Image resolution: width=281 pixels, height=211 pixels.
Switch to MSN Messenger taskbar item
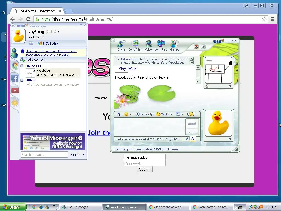[80, 207]
